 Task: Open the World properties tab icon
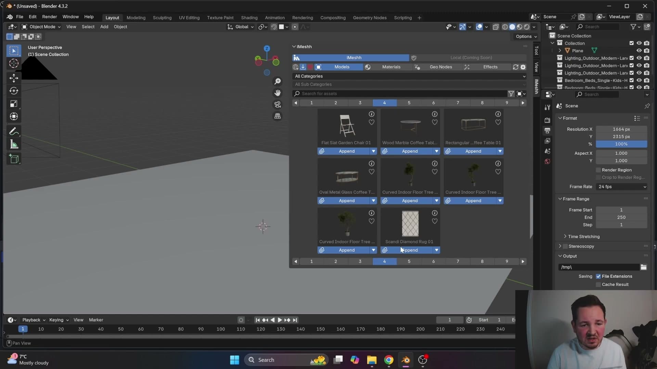547,161
